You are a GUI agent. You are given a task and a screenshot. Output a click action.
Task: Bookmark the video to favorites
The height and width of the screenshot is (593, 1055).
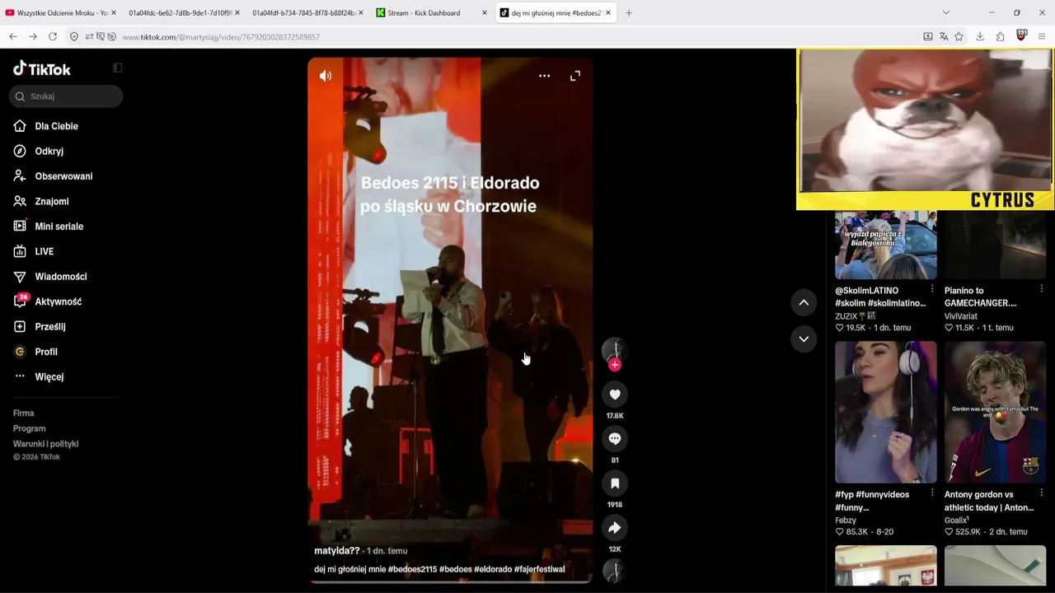pyautogui.click(x=615, y=483)
